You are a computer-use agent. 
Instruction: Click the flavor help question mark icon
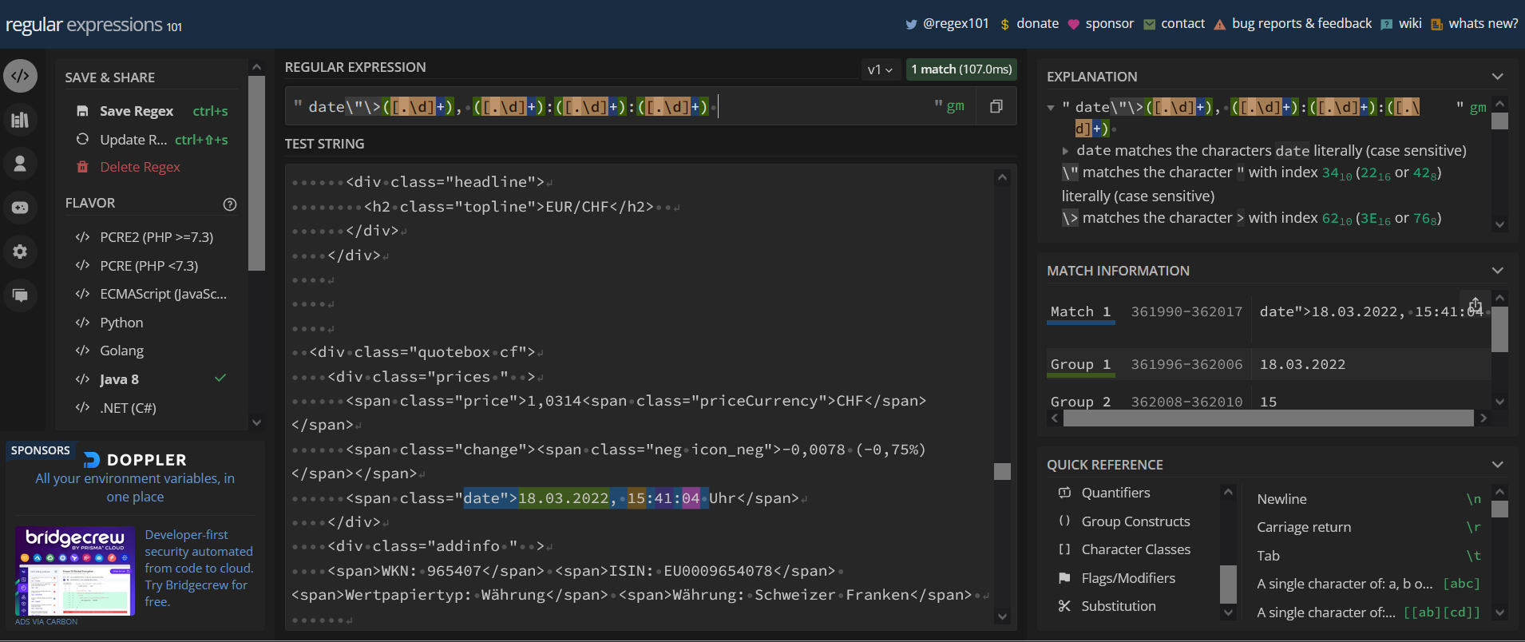click(x=230, y=204)
